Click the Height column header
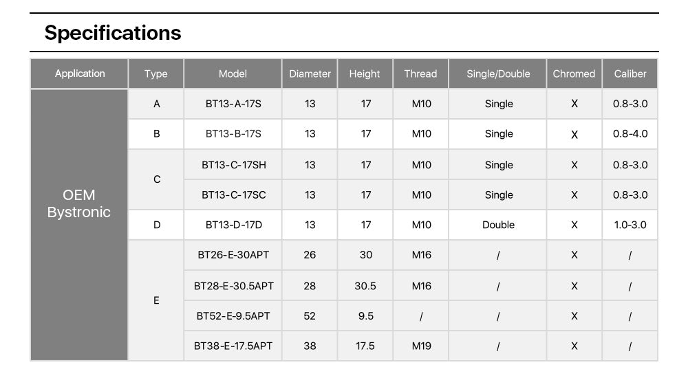This screenshot has height=367, width=688. [365, 74]
